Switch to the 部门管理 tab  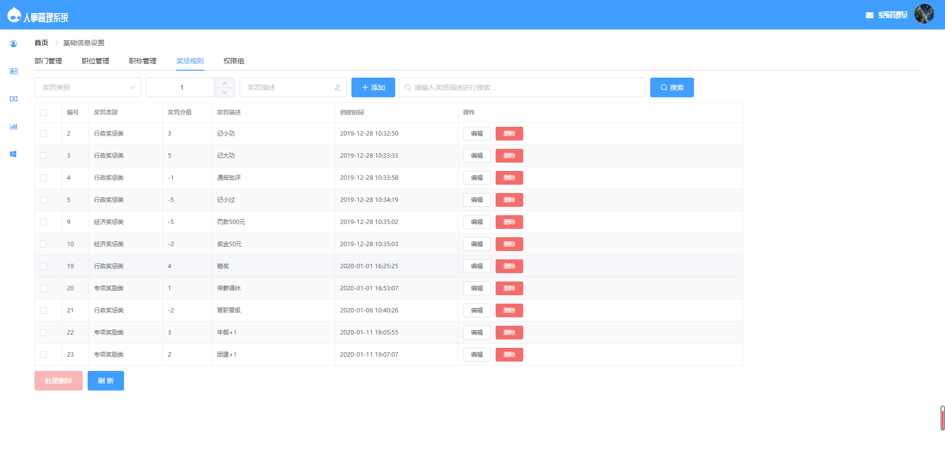(x=48, y=61)
